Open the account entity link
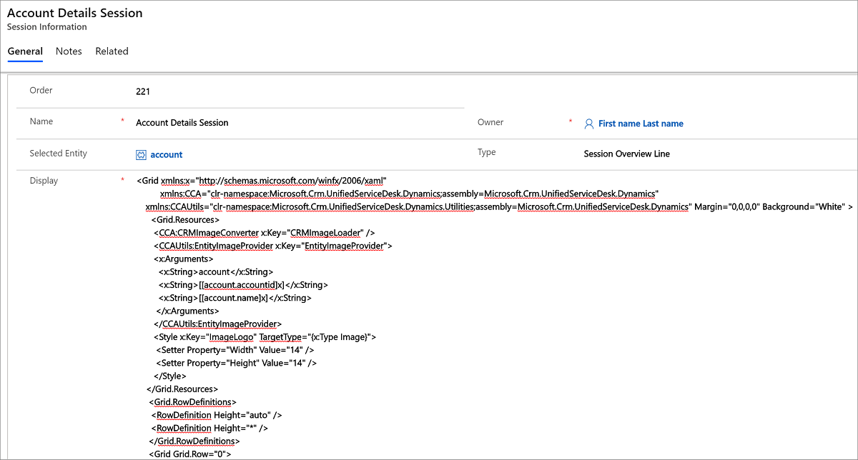This screenshot has width=858, height=460. click(167, 154)
